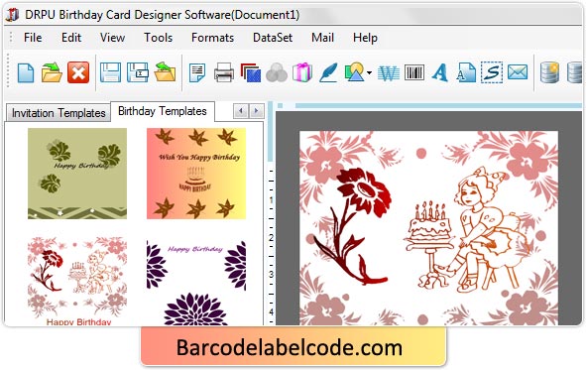The height and width of the screenshot is (370, 586).
Task: Insert WordArt with the blue W icon
Action: click(389, 72)
